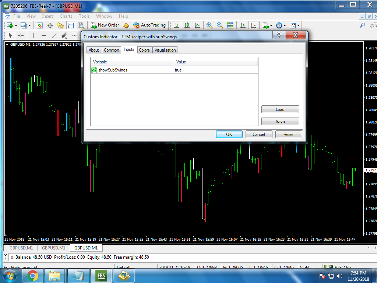This screenshot has height=283, width=377.
Task: Open the File menu
Action: pyautogui.click(x=17, y=16)
